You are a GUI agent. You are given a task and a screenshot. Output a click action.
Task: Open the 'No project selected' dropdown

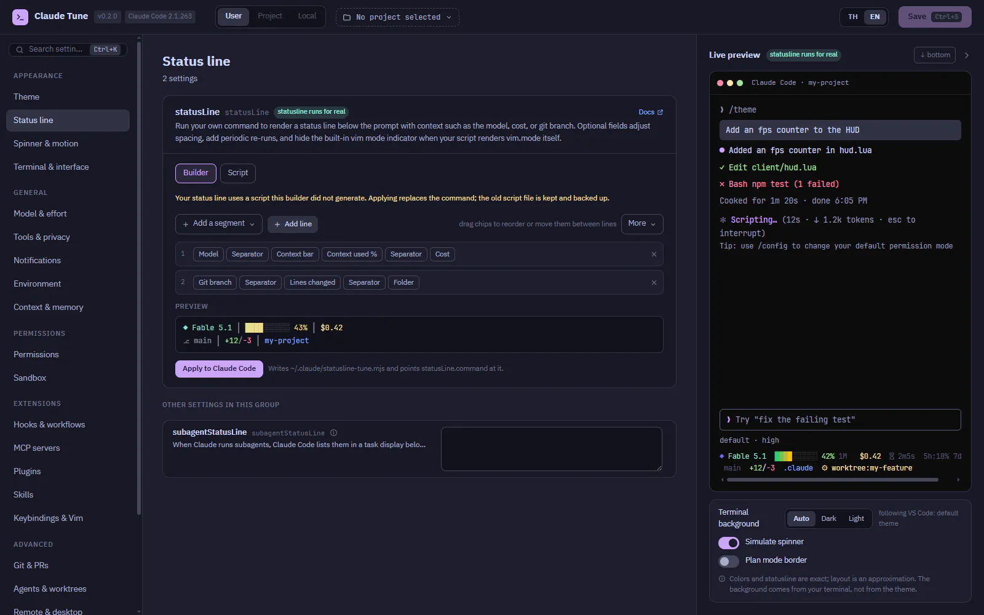coord(397,17)
